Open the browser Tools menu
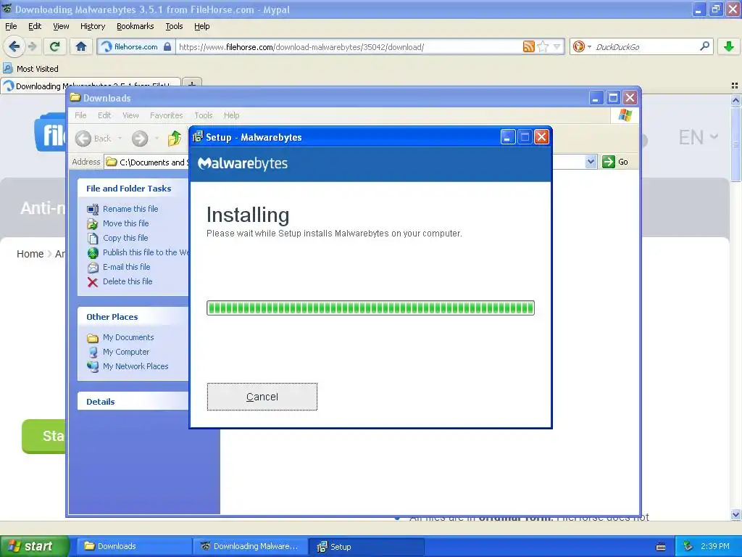 174,26
